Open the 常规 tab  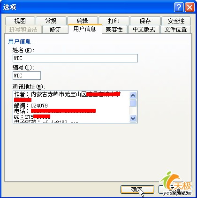pos(51,21)
